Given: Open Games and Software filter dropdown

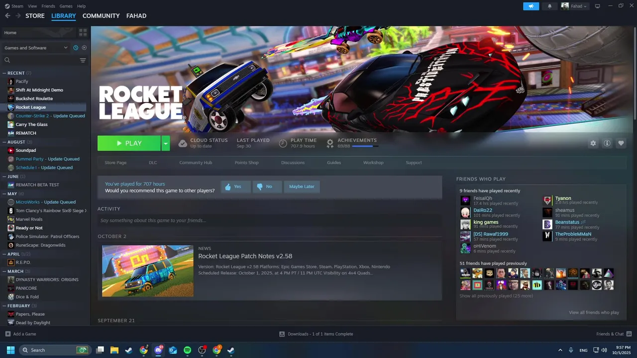Looking at the screenshot, I should pyautogui.click(x=36, y=48).
